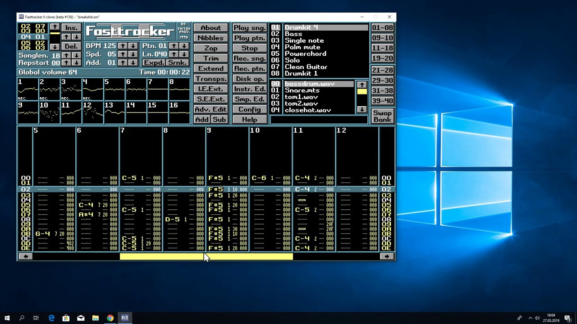Open the Instr. Ed. instrument editor
The height and width of the screenshot is (324, 577).
click(x=249, y=89)
